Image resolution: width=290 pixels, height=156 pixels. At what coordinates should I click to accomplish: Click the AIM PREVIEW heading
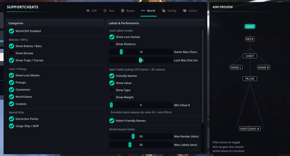click(223, 7)
